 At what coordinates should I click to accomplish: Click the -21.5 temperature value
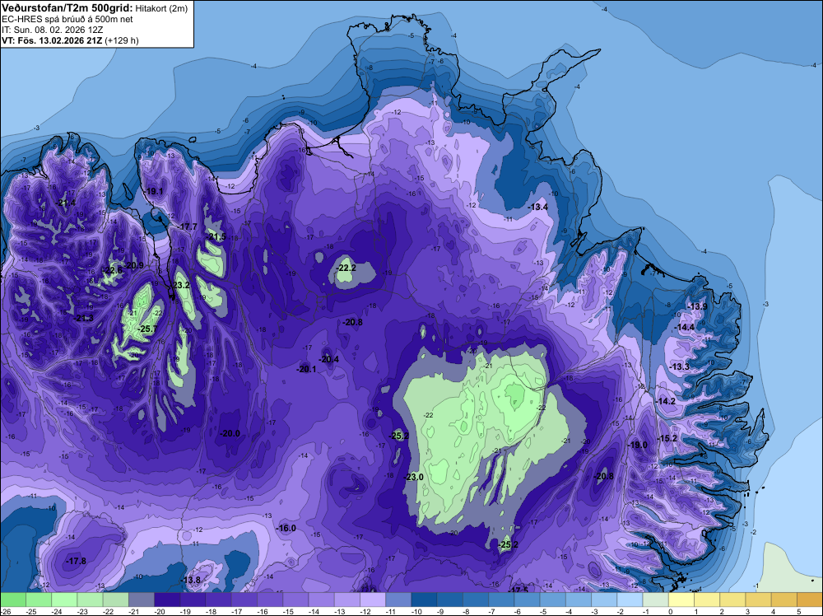coord(216,237)
